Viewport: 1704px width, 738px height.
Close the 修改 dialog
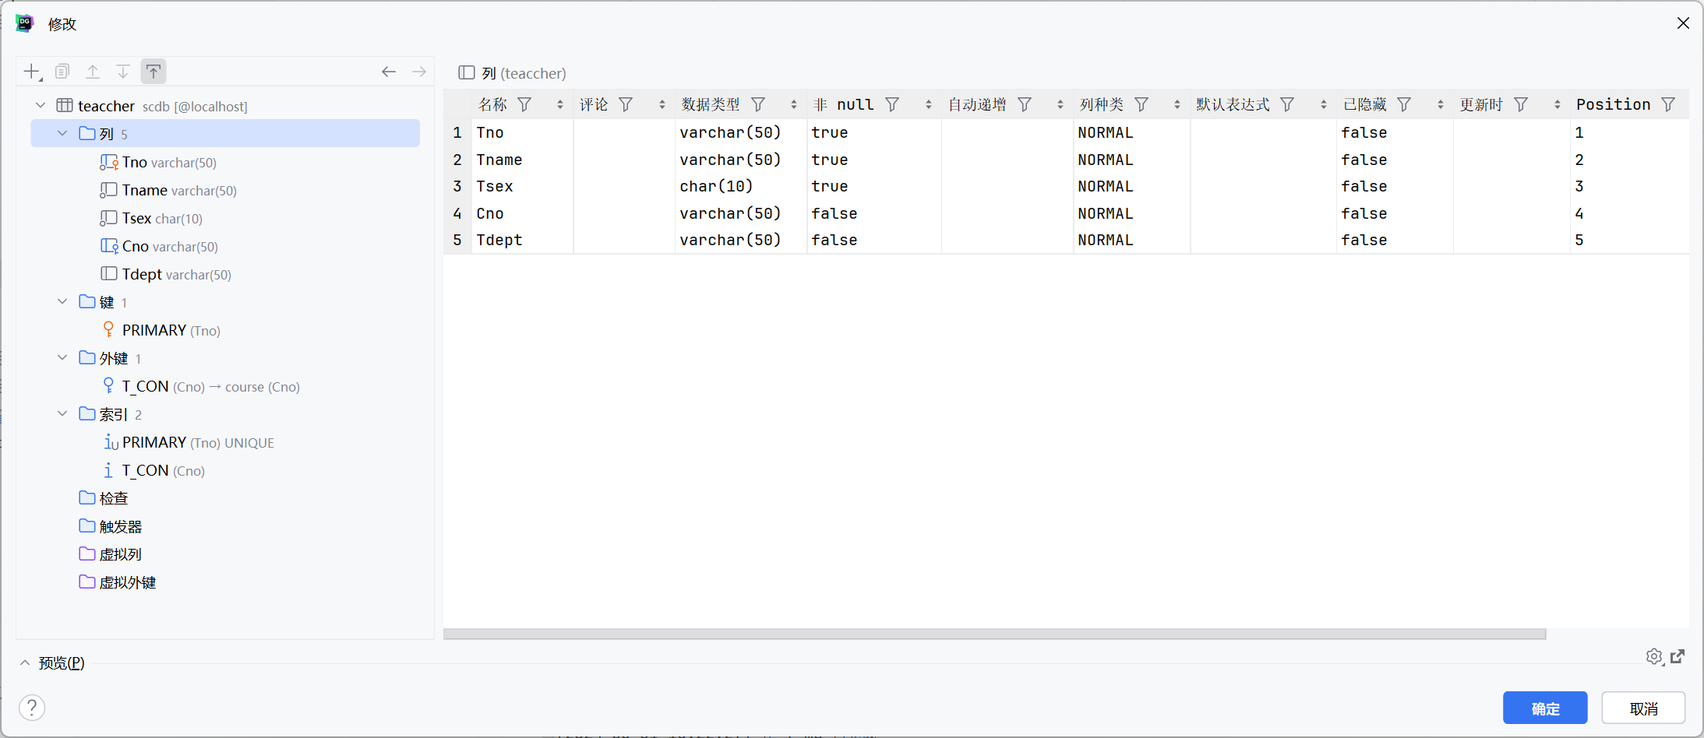pyautogui.click(x=1683, y=23)
